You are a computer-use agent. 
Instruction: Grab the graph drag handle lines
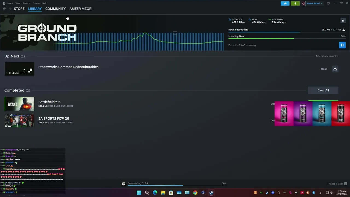175,33
